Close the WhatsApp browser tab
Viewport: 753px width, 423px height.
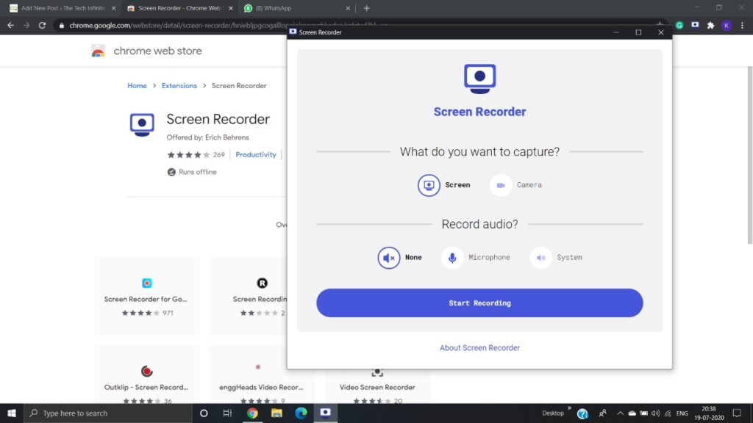point(348,8)
